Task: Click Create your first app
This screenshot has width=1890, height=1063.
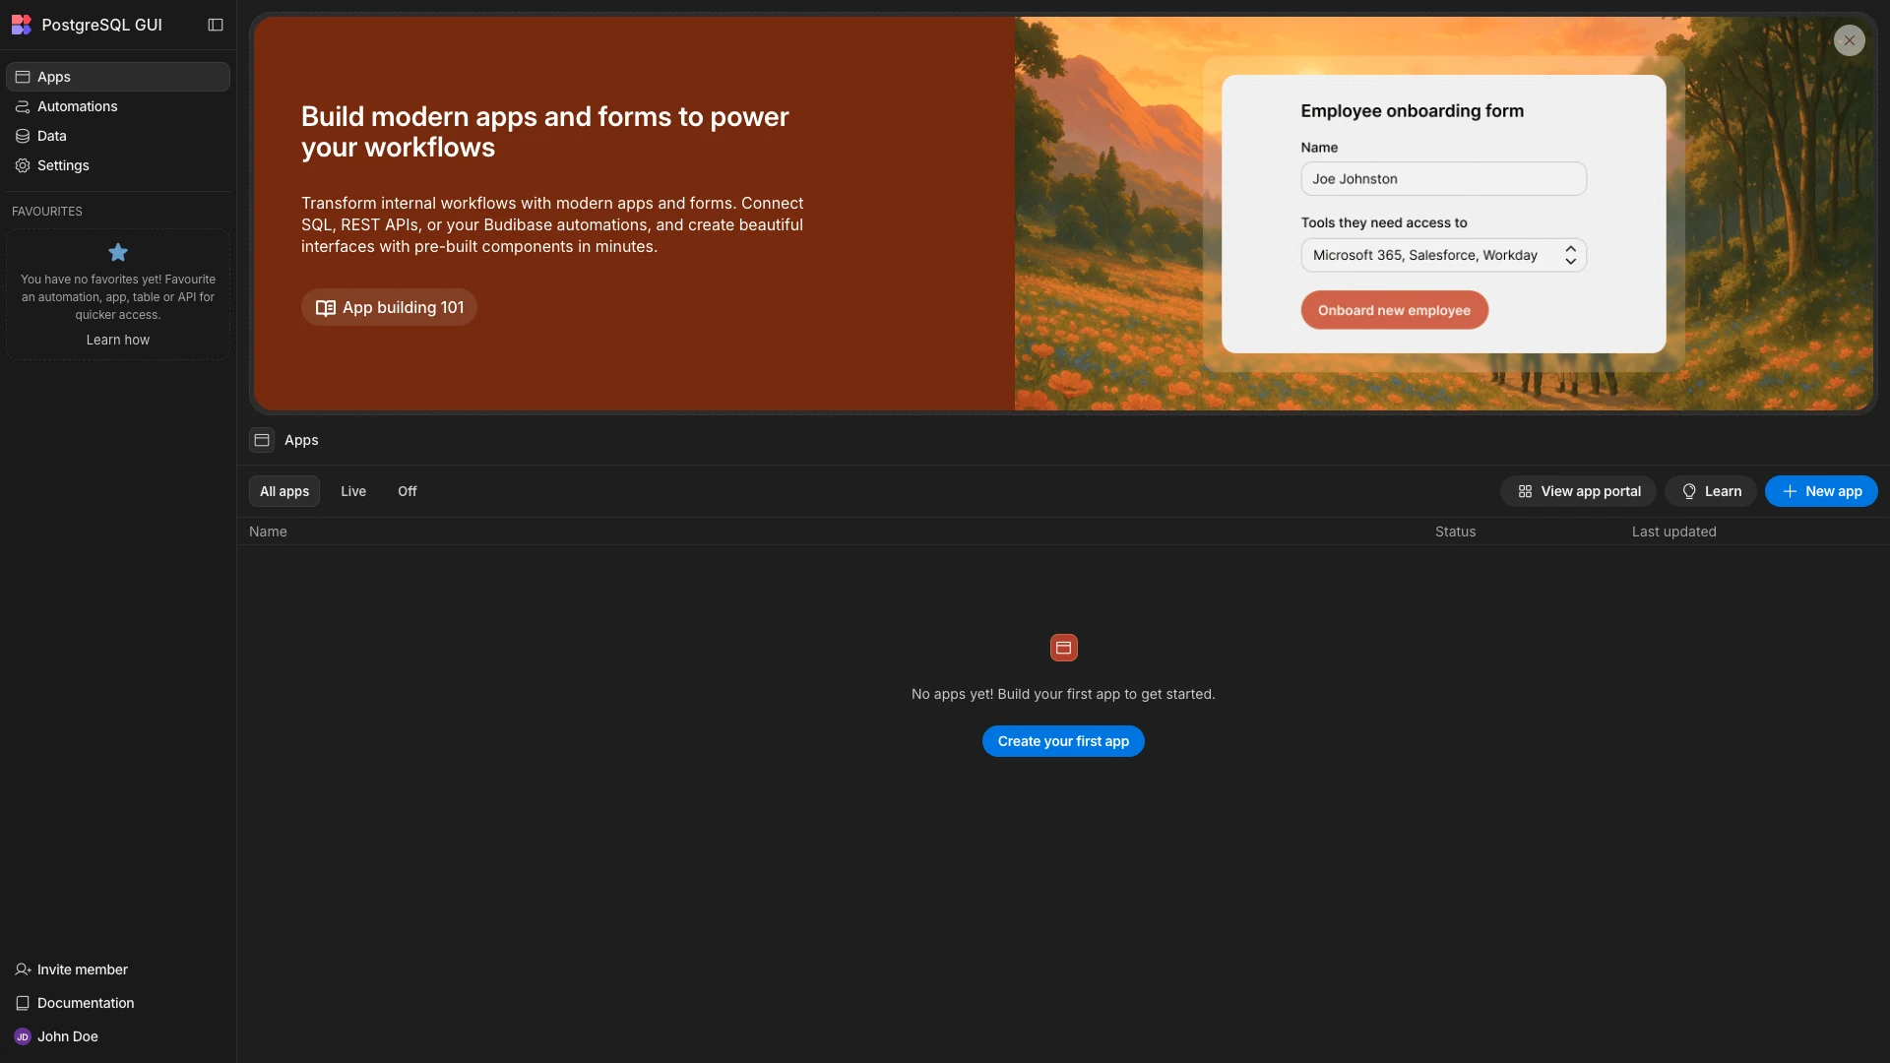Action: (1063, 741)
